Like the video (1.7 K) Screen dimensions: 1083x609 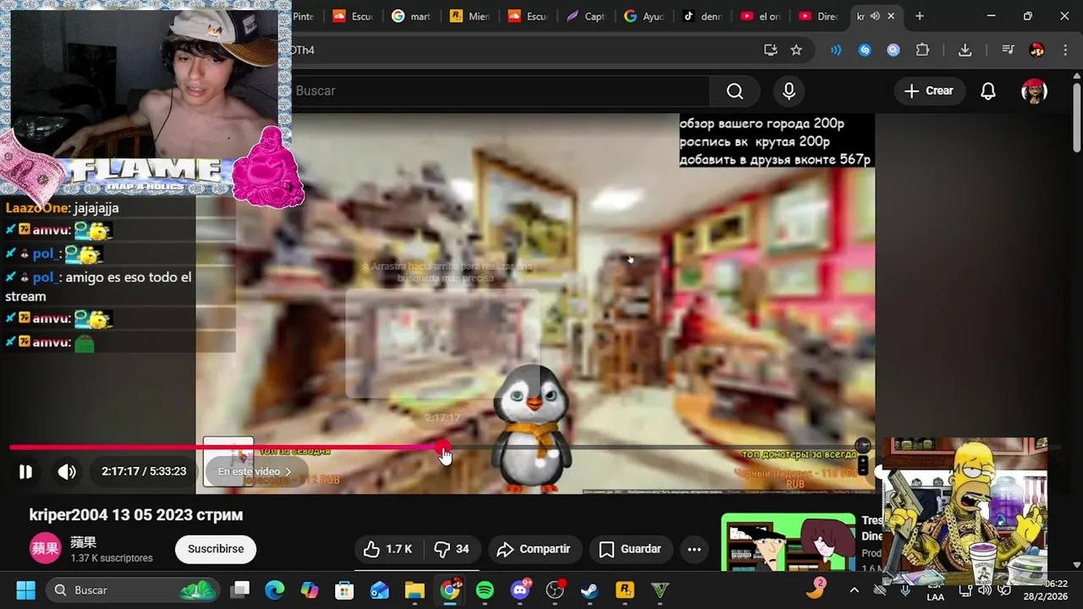pyautogui.click(x=388, y=550)
